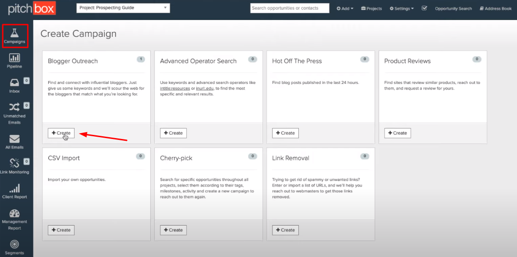Open the Inbox tray icon
The height and width of the screenshot is (257, 517).
15,82
